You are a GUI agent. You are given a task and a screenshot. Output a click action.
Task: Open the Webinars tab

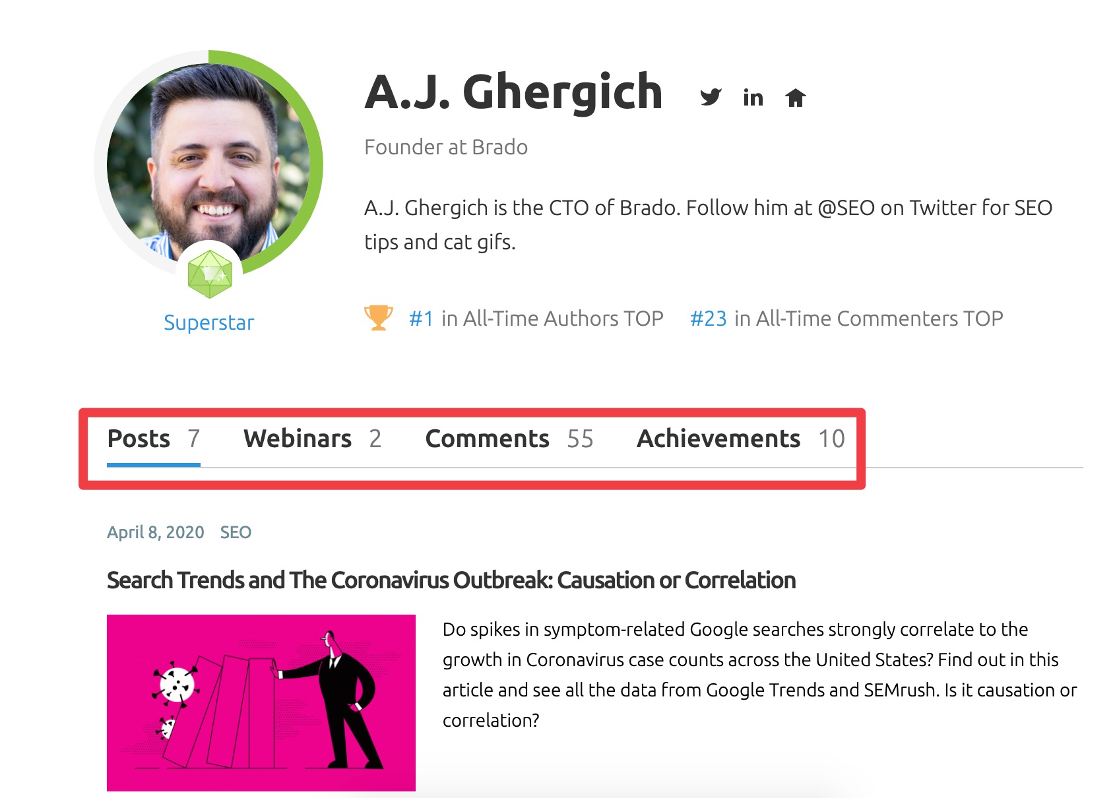pyautogui.click(x=312, y=439)
